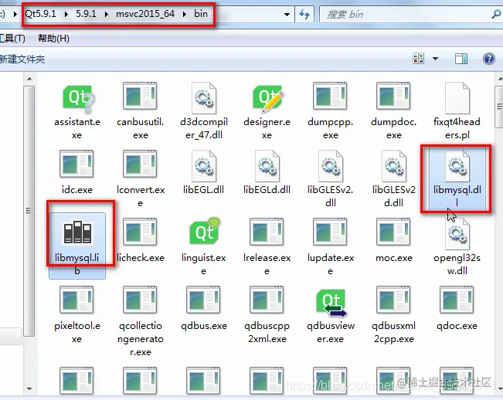503x400 pixels.
Task: Select the qdbus.exe file icon
Action: (203, 300)
